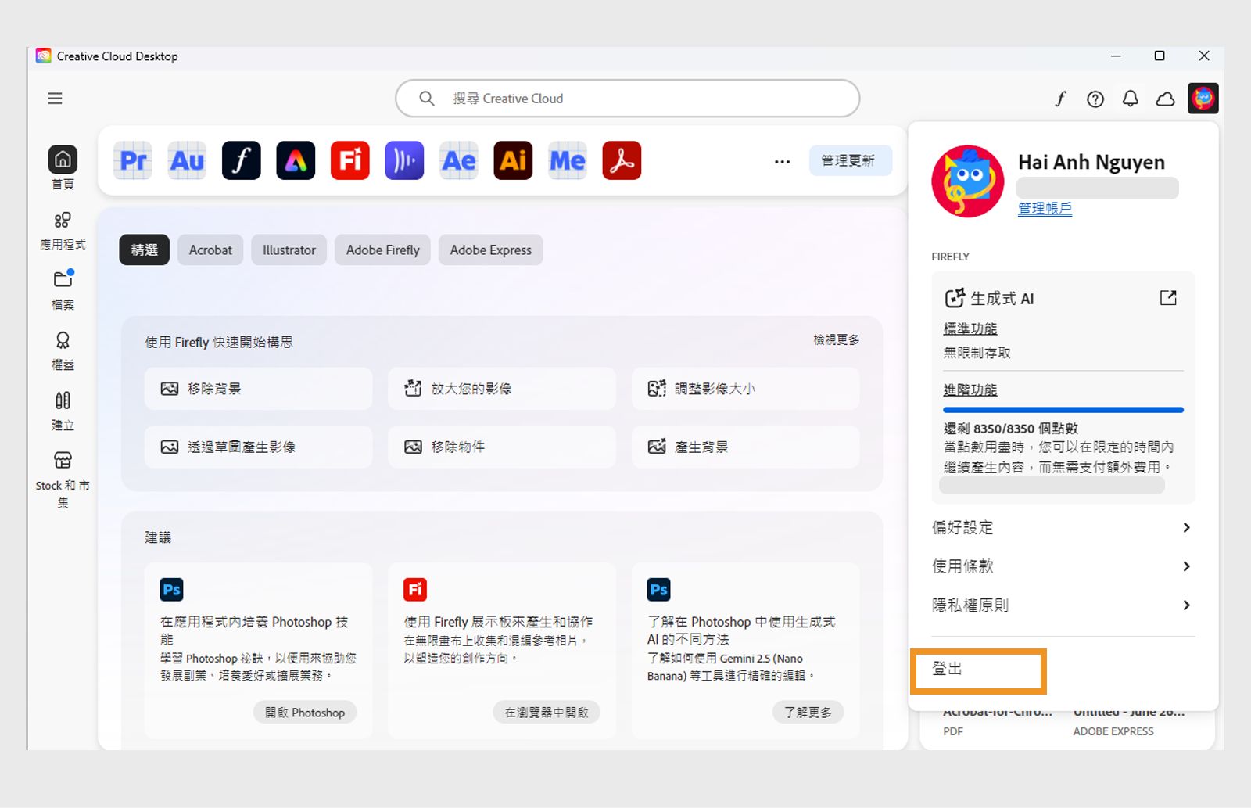Open the After Effects app icon
Viewport: 1251px width, 808px height.
coord(459,160)
